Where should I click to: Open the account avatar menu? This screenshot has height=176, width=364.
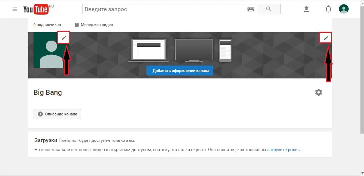point(344,9)
